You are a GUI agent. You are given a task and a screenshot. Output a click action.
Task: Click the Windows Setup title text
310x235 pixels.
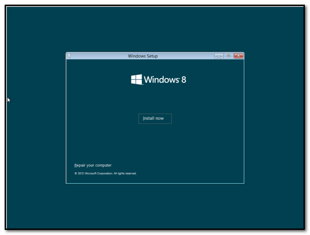coord(143,56)
